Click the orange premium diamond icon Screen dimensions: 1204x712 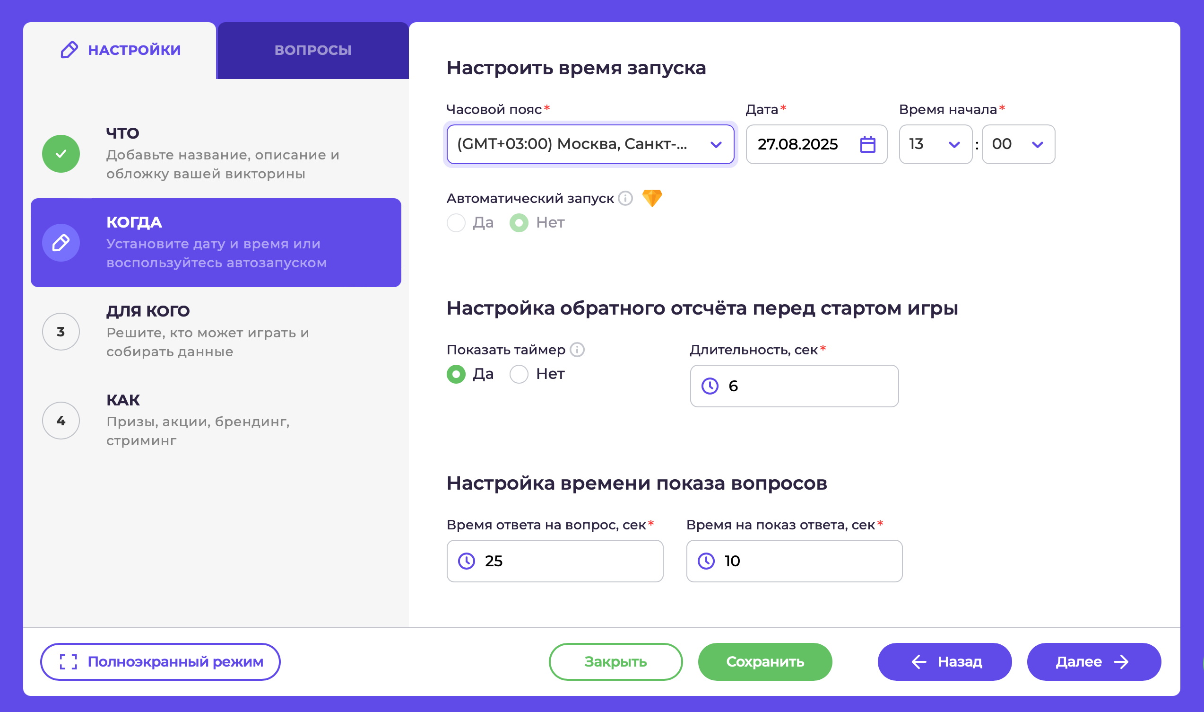652,198
